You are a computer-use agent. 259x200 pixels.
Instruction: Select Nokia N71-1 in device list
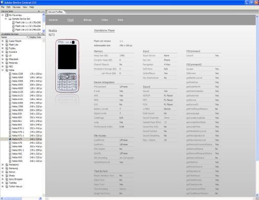pyautogui.click(x=18, y=136)
